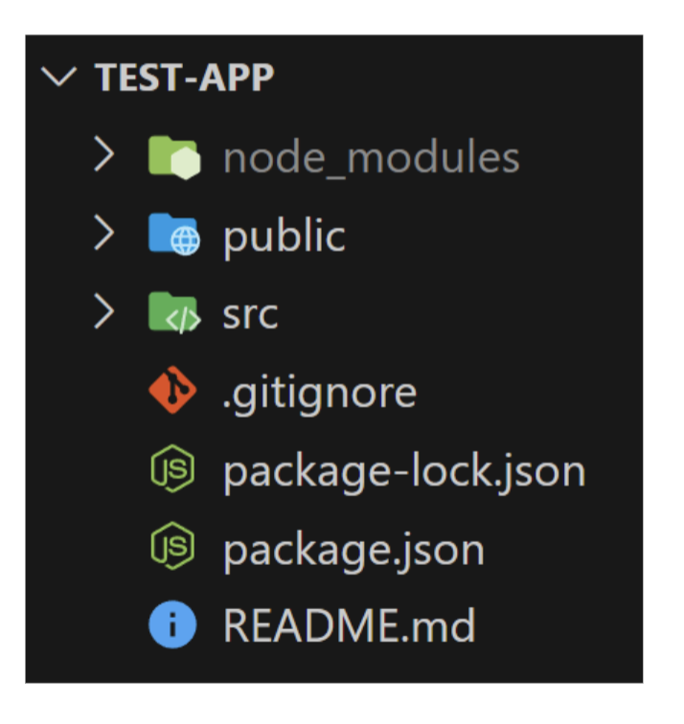Expand the src folder arrow
This screenshot has height=724, width=684.
coord(103,313)
